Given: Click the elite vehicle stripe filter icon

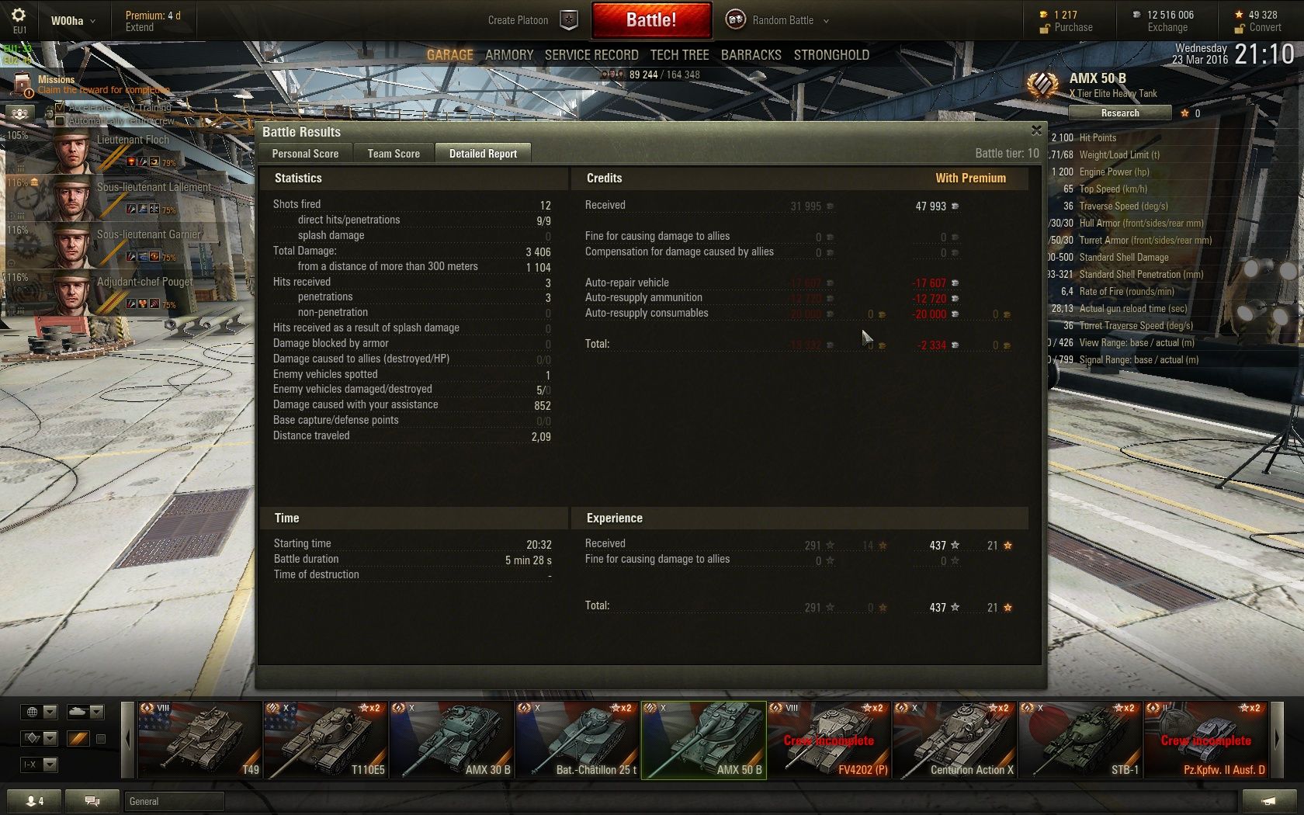Looking at the screenshot, I should pyautogui.click(x=78, y=738).
